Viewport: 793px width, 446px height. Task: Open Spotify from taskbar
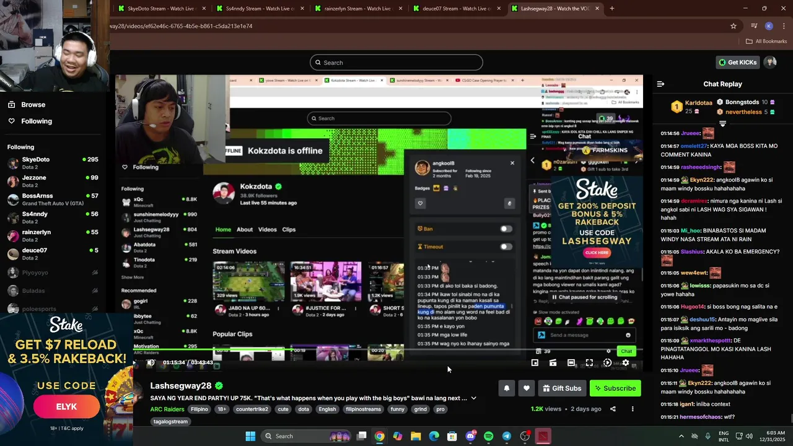[488, 436]
